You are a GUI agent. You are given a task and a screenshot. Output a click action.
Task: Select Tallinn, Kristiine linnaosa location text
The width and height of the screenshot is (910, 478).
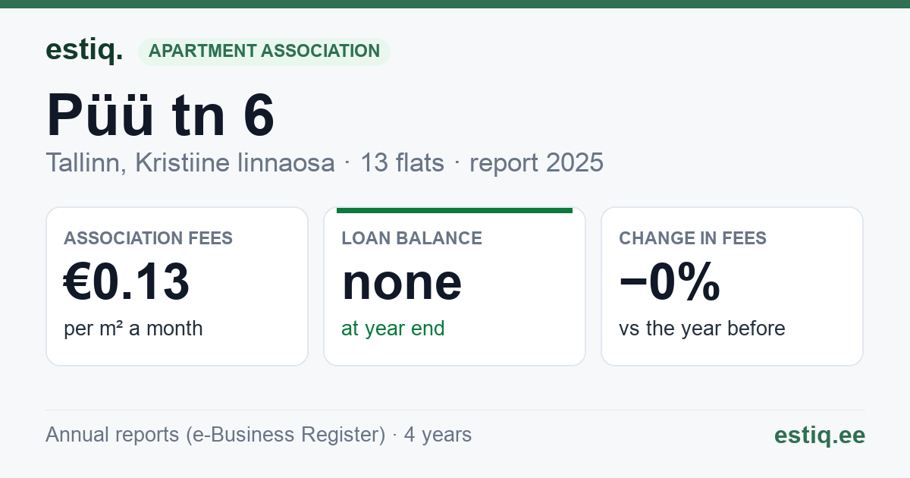point(190,162)
